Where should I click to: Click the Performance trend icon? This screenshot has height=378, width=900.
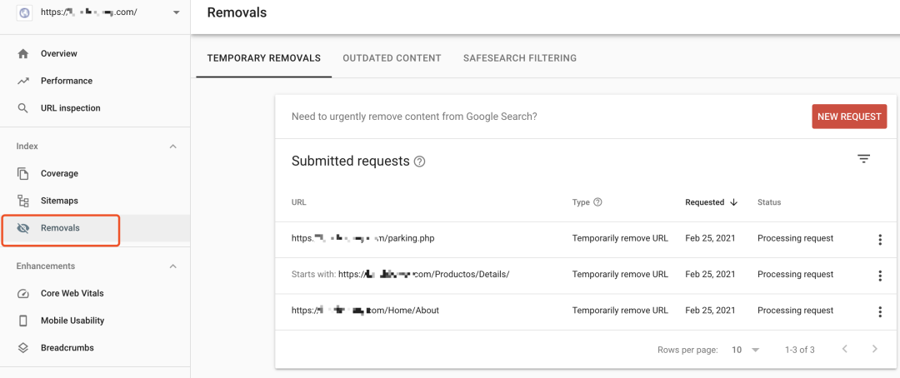(x=23, y=81)
